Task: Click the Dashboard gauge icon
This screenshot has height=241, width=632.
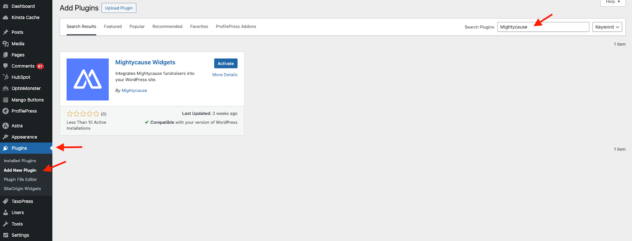Action: click(6, 6)
